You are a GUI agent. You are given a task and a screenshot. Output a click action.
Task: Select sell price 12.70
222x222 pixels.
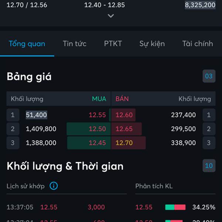[x=124, y=143]
